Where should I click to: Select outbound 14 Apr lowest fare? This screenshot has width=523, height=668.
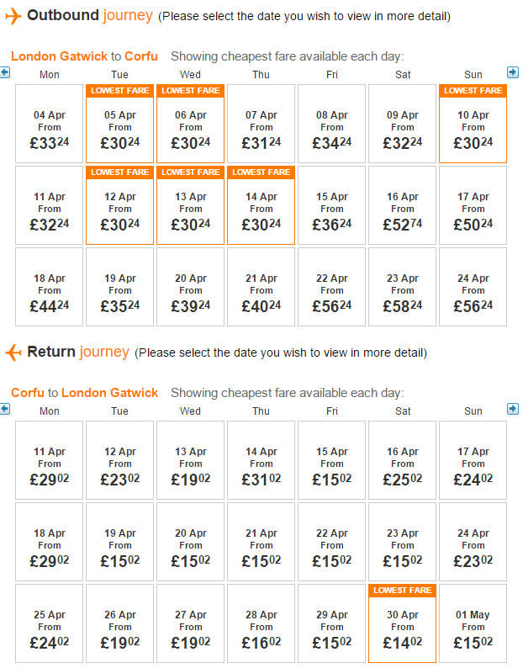tap(261, 205)
